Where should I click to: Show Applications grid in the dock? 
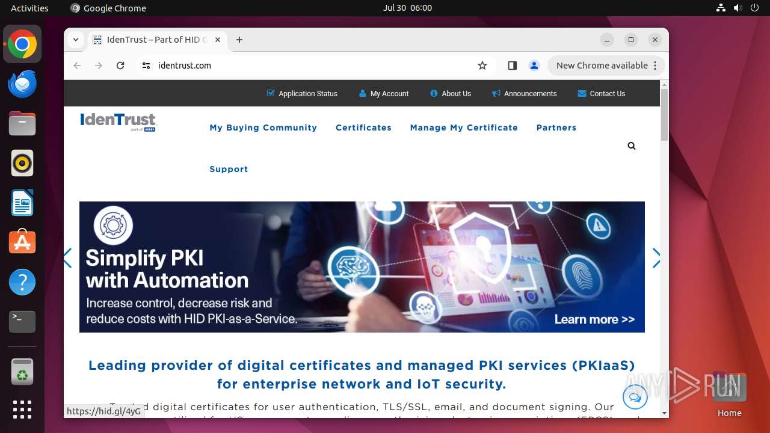point(22,410)
